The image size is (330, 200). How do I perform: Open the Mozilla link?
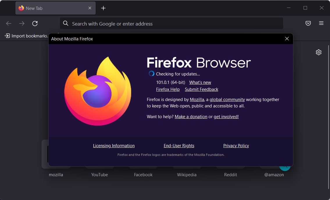pyautogui.click(x=197, y=99)
